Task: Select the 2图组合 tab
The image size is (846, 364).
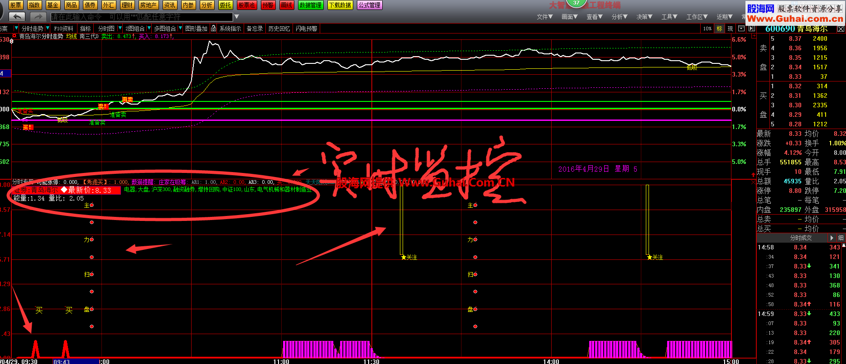Action: pos(135,29)
